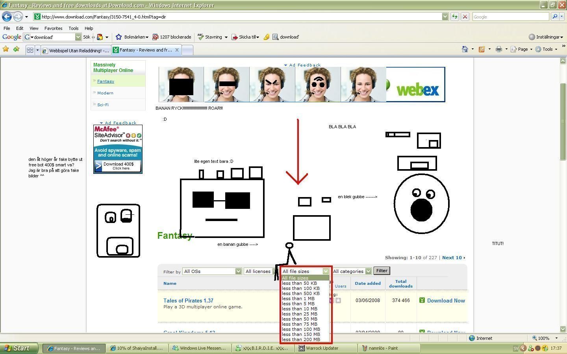Open Favorites Center star icon
The width and height of the screenshot is (567, 354).
6,49
